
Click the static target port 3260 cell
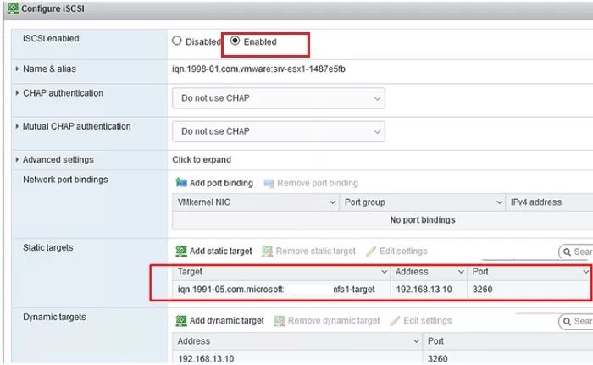pyautogui.click(x=483, y=290)
